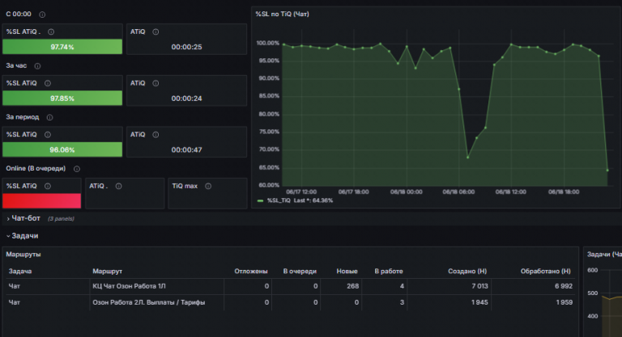Screen dimensions: 622x337
Task: Sort table by Новые column header
Action: click(x=347, y=272)
